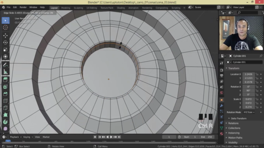Switch to the Modeling workspace tab

(66, 8)
